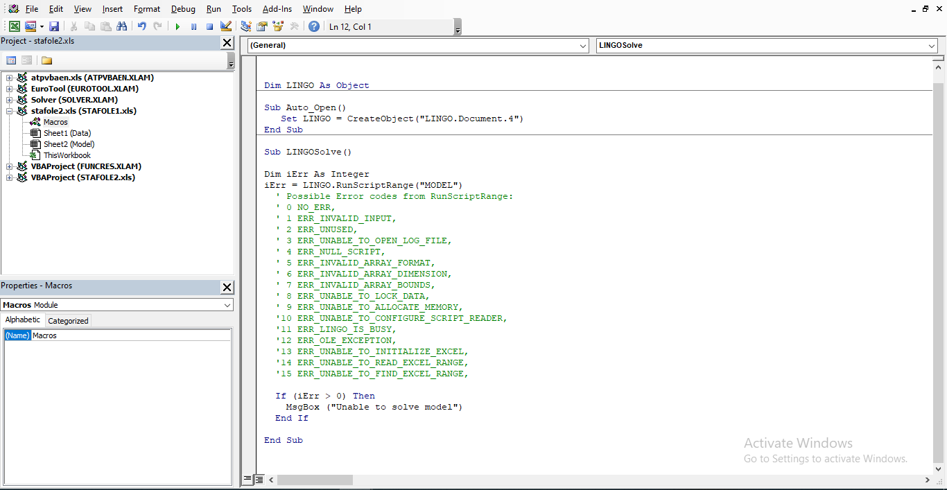947x490 pixels.
Task: Click the Break (pause) icon
Action: coord(193,26)
